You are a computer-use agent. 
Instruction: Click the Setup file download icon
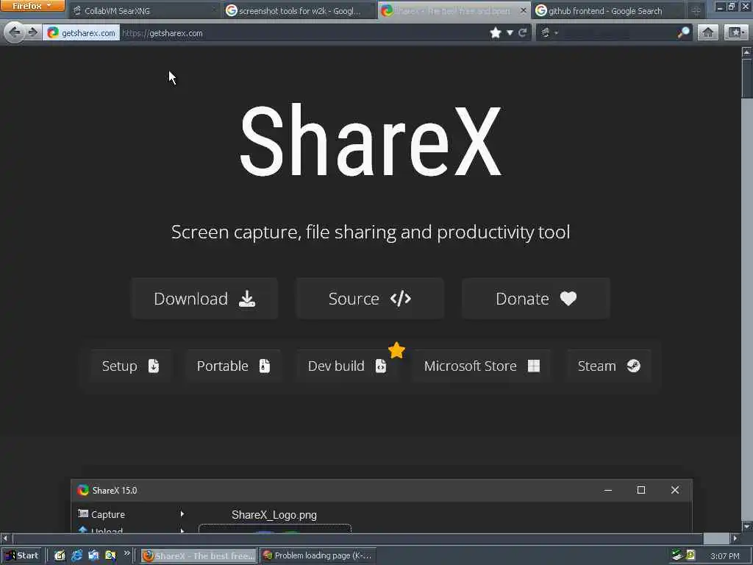point(154,366)
